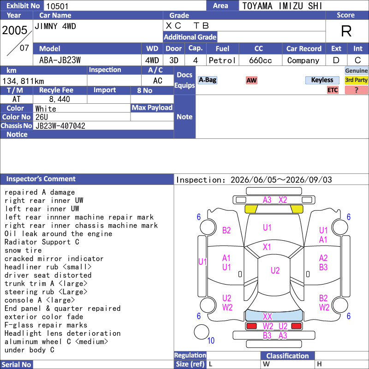
Task: Click the Exhibit No 10501 field
Action: (x=125, y=6)
